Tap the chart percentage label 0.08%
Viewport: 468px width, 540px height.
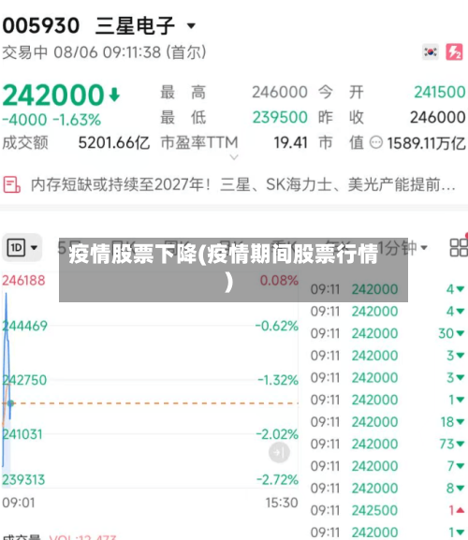pos(279,281)
